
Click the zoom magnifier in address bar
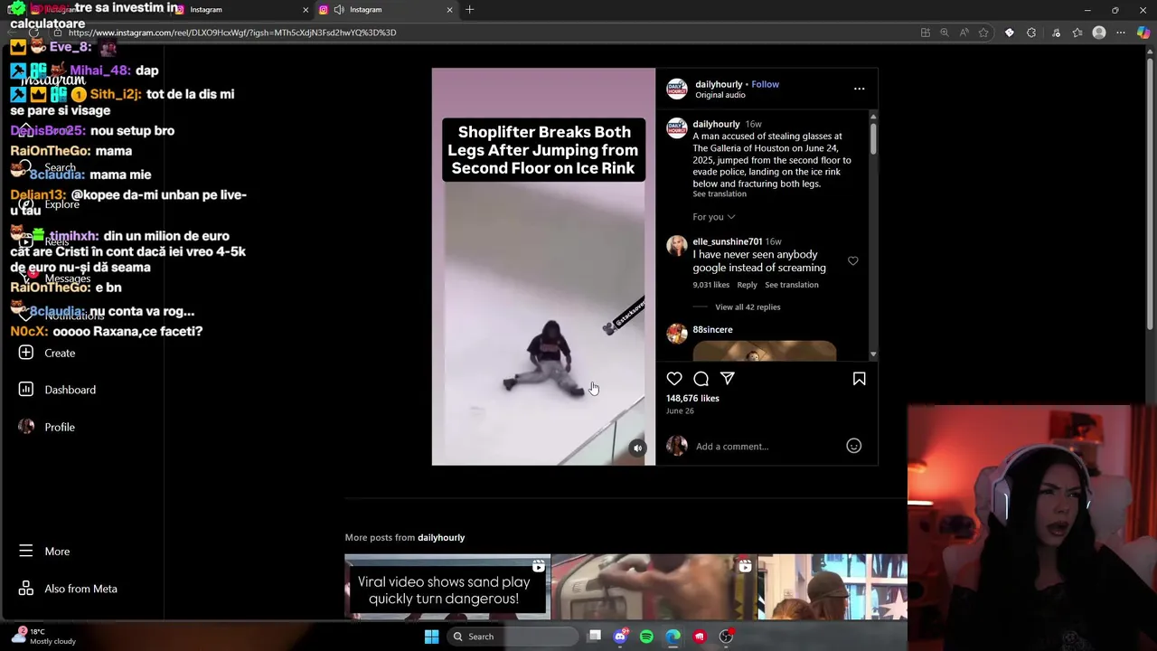click(x=945, y=33)
